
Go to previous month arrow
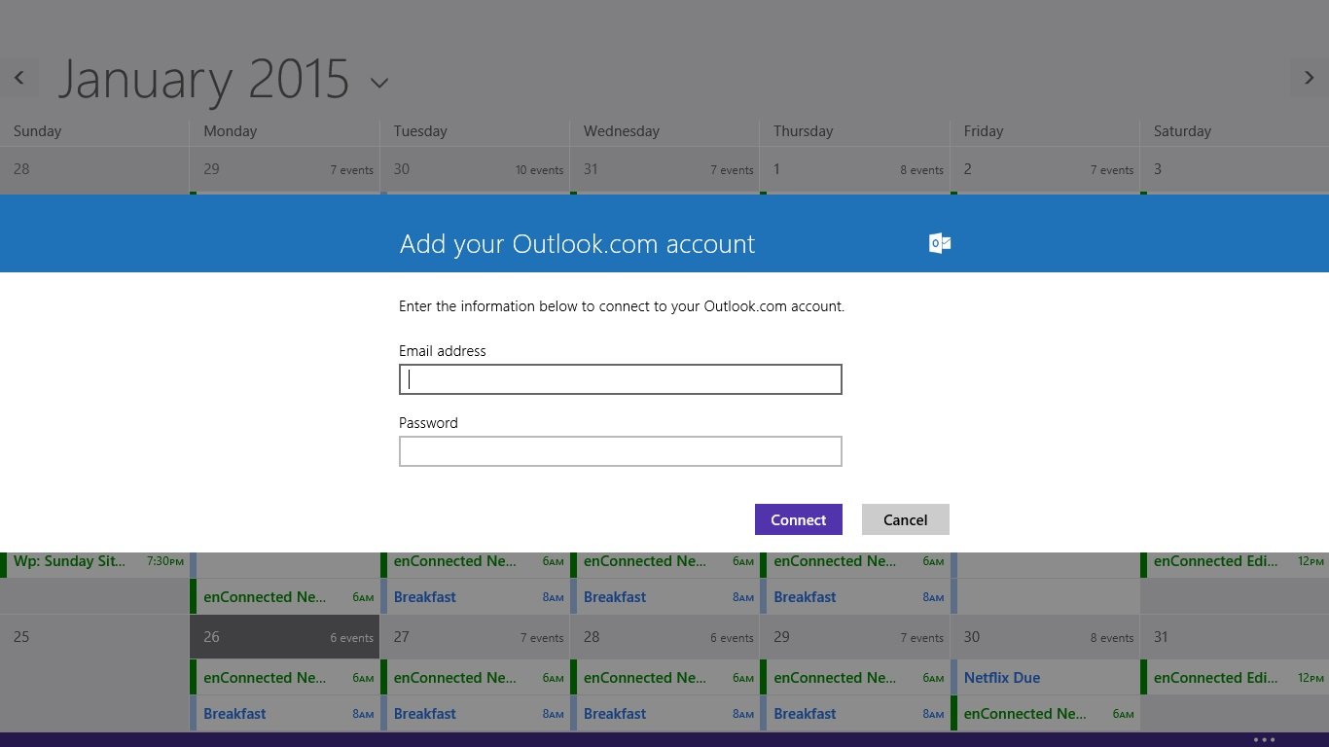pos(18,78)
